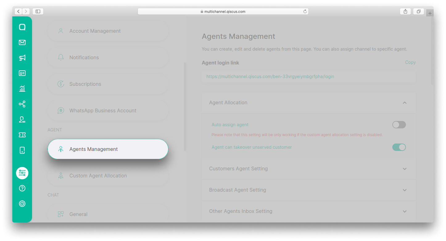This screenshot has width=446, height=241.
Task: Go back with the browser back arrow
Action: click(x=18, y=11)
